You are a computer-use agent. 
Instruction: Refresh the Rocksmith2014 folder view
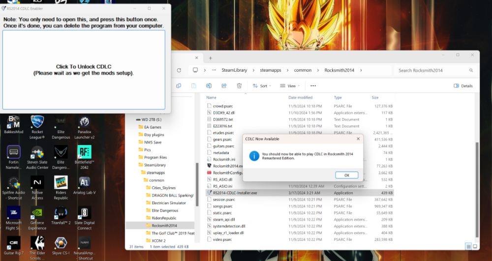coord(179,70)
